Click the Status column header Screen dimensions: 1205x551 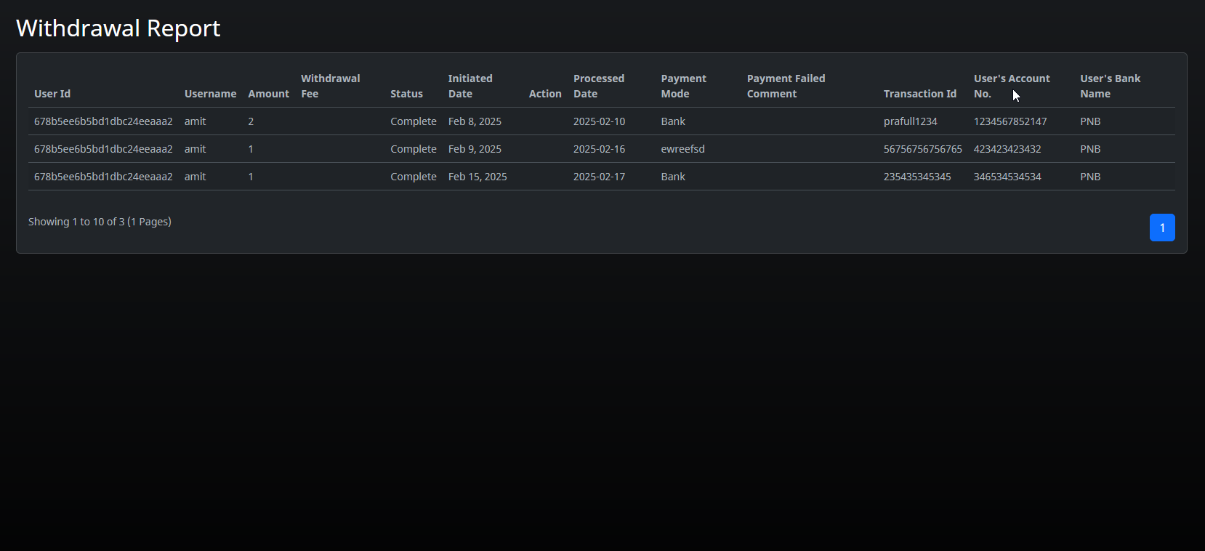point(406,94)
